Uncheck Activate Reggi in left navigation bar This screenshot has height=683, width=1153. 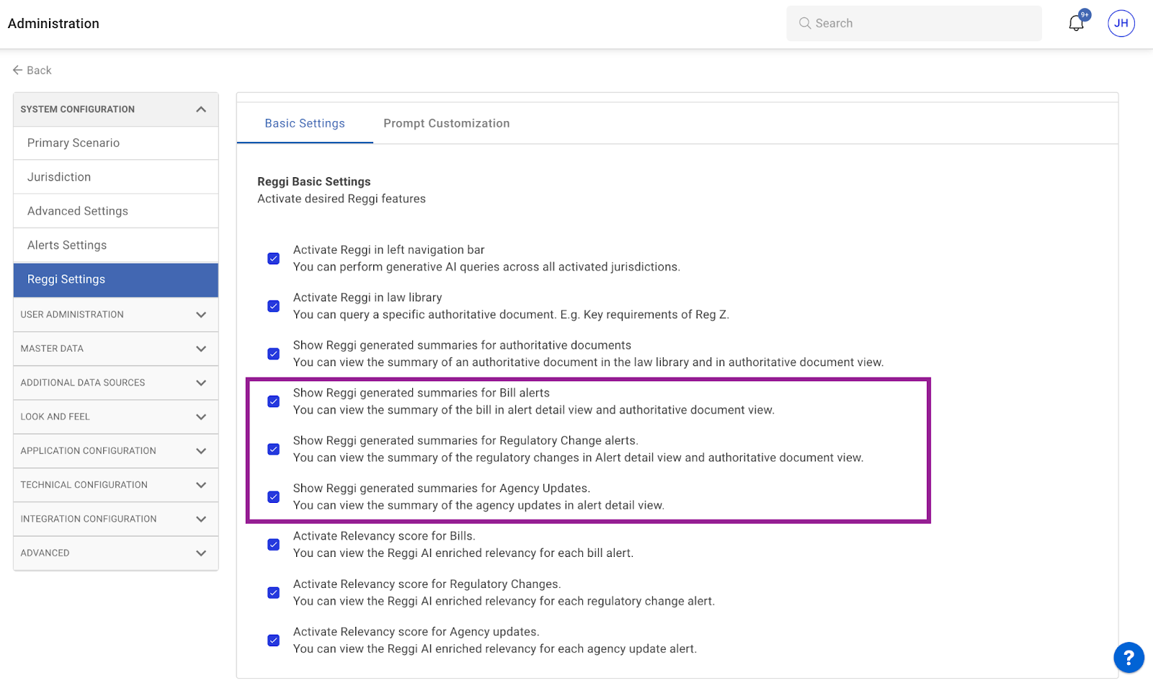[x=274, y=259]
